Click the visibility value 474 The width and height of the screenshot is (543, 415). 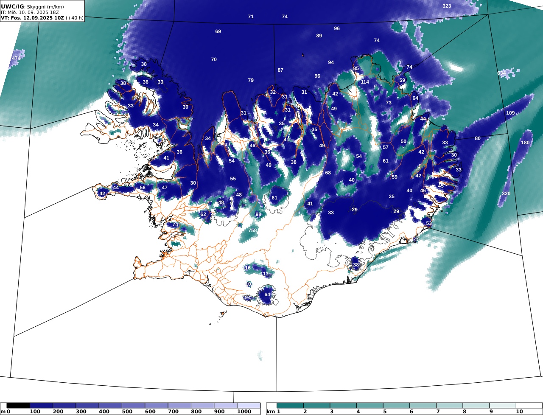point(16,58)
